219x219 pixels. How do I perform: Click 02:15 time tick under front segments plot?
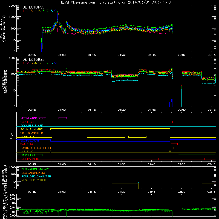coord(212,55)
